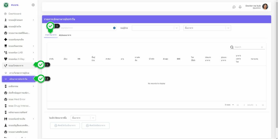Toggle the sidebar collapse radio icon
This screenshot has height=139, width=278.
(x=33, y=5)
